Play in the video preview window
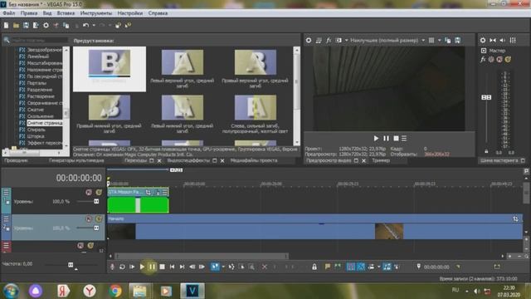Screen dimensions: 531x299 pyautogui.click(x=376, y=139)
